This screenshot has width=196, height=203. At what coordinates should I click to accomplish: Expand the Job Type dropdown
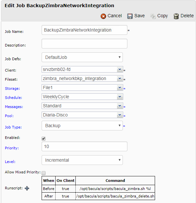point(82,126)
